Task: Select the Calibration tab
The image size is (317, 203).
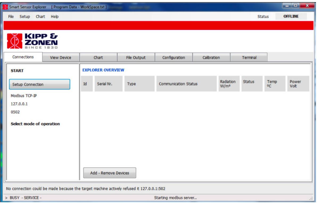Action: tap(211, 58)
